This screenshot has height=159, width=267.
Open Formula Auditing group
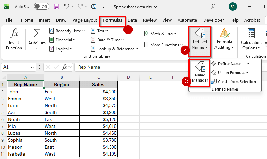tap(224, 39)
